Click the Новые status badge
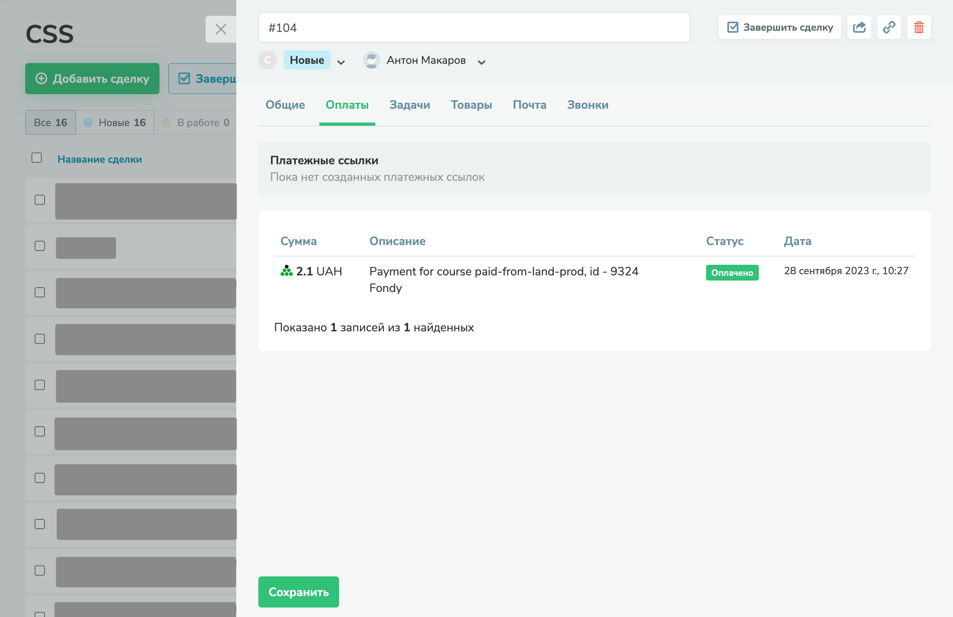The image size is (953, 617). pyautogui.click(x=307, y=60)
